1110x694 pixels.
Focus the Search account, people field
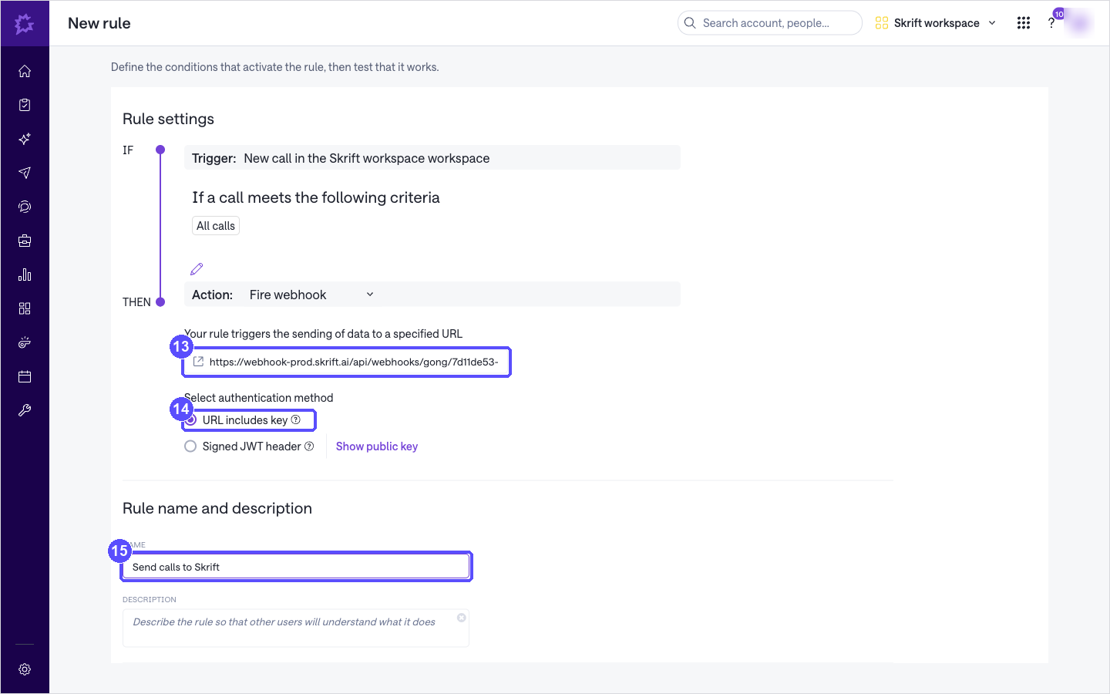(x=769, y=23)
